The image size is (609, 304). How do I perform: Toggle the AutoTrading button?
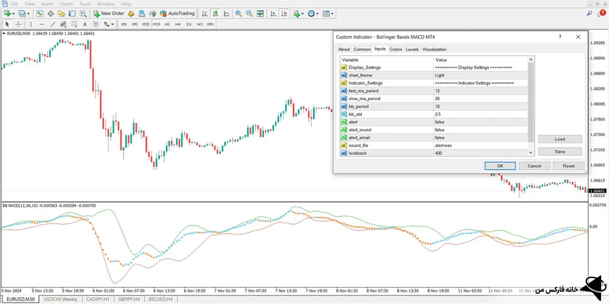click(177, 13)
